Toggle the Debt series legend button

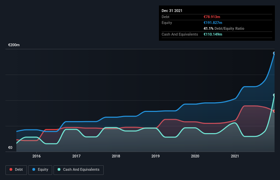point(16,170)
